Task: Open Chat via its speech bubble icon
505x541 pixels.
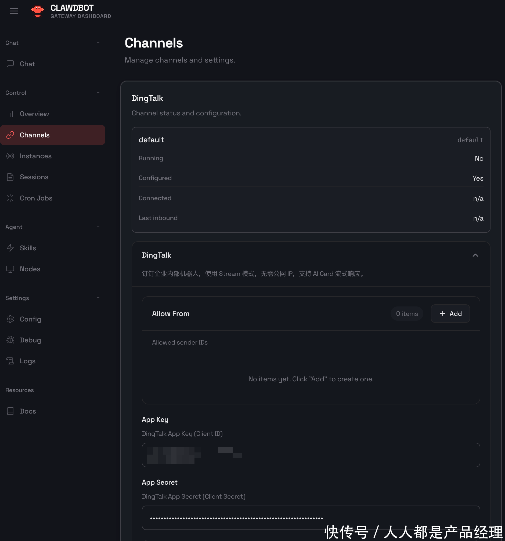Action: 10,64
